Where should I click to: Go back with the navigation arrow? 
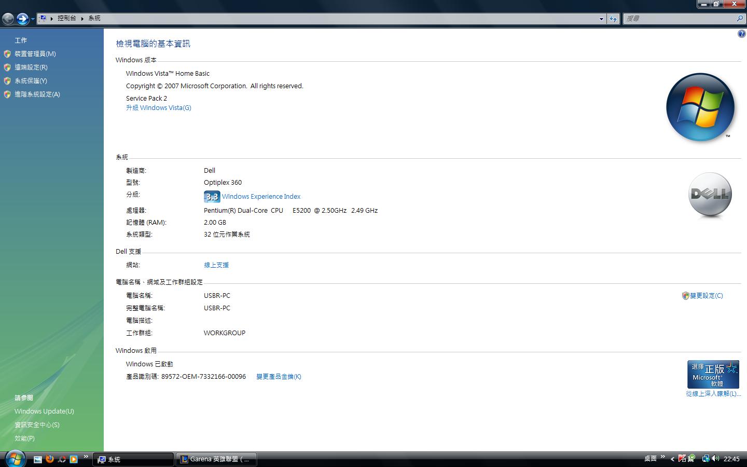pos(8,19)
